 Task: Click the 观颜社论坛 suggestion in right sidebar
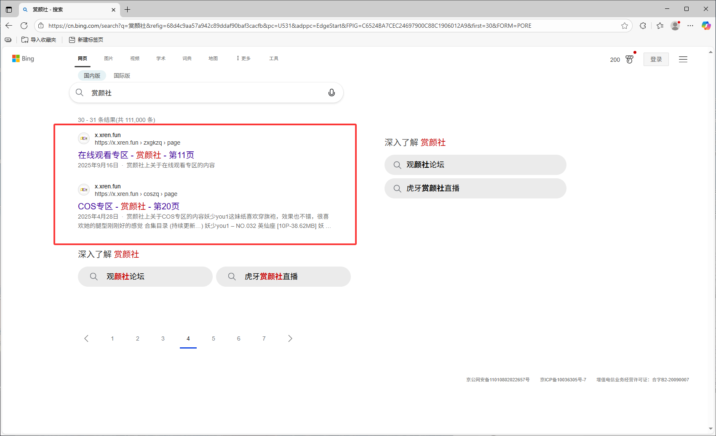pos(475,165)
